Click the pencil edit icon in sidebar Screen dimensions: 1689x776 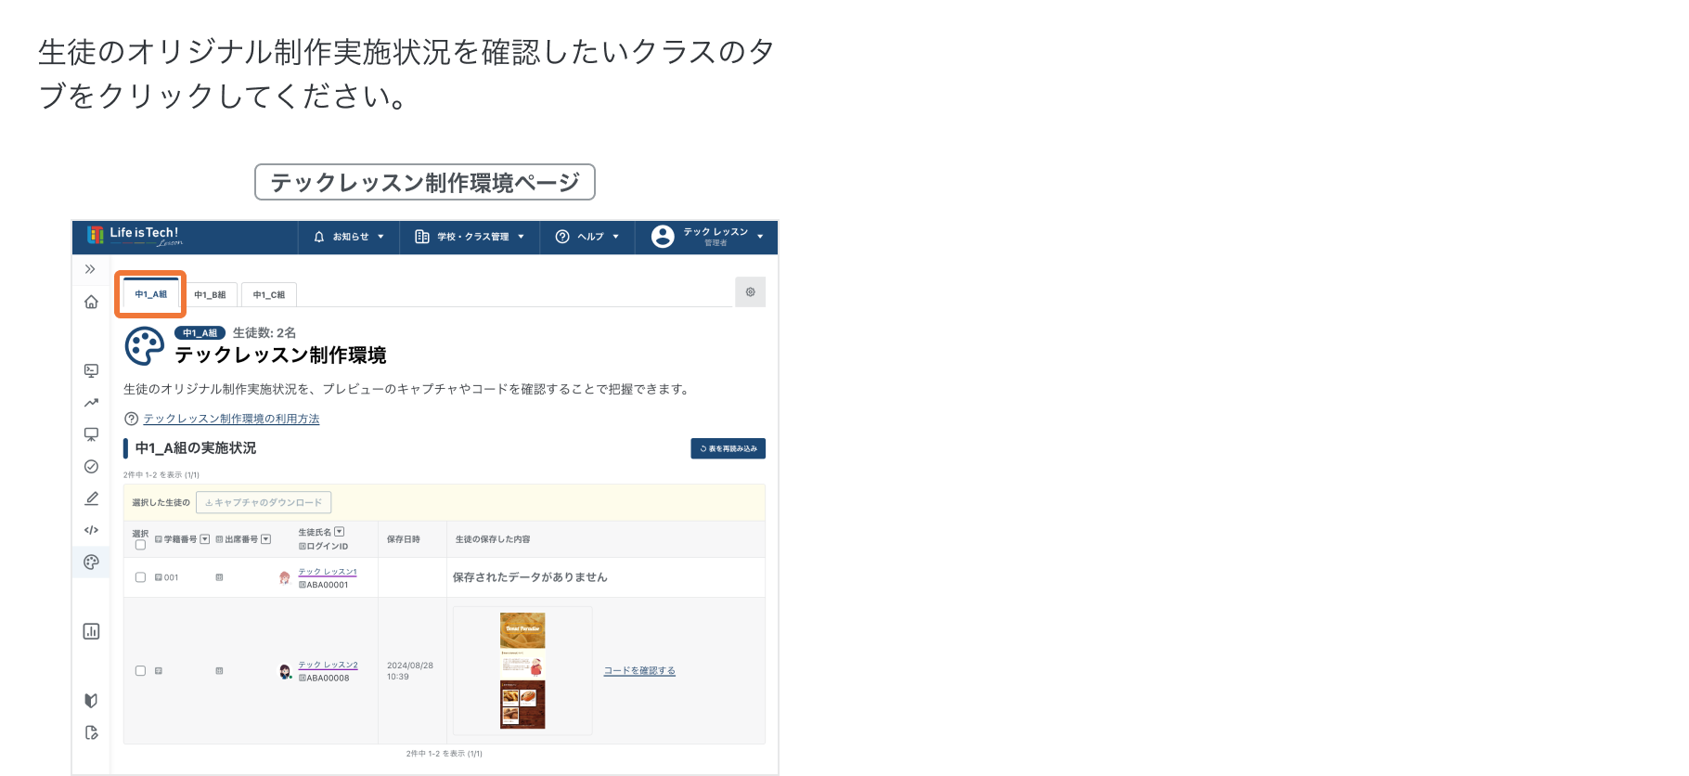click(91, 498)
